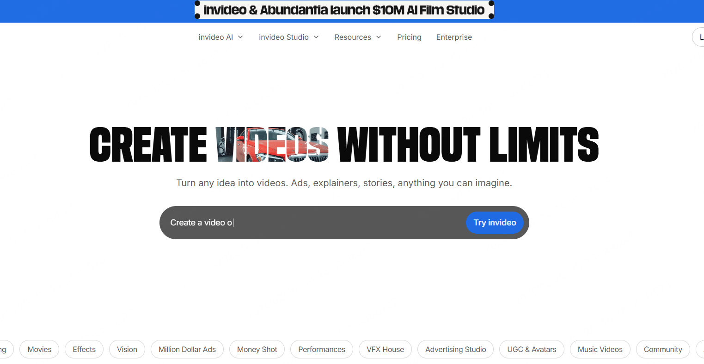The width and height of the screenshot is (704, 364).
Task: Expand the invideo AI dropdown menu
Action: pos(220,37)
